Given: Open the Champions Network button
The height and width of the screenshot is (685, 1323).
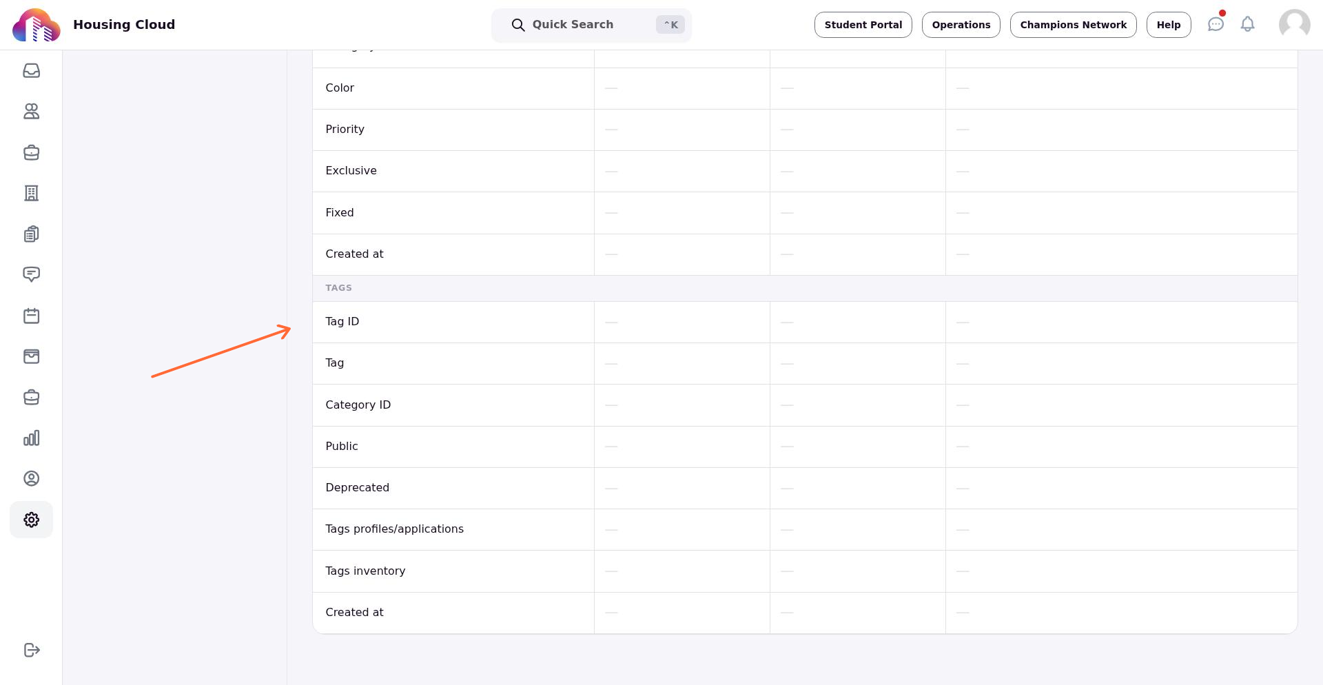Looking at the screenshot, I should 1074,25.
